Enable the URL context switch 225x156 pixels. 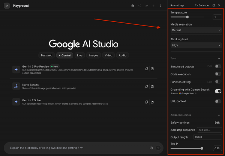coord(218,101)
